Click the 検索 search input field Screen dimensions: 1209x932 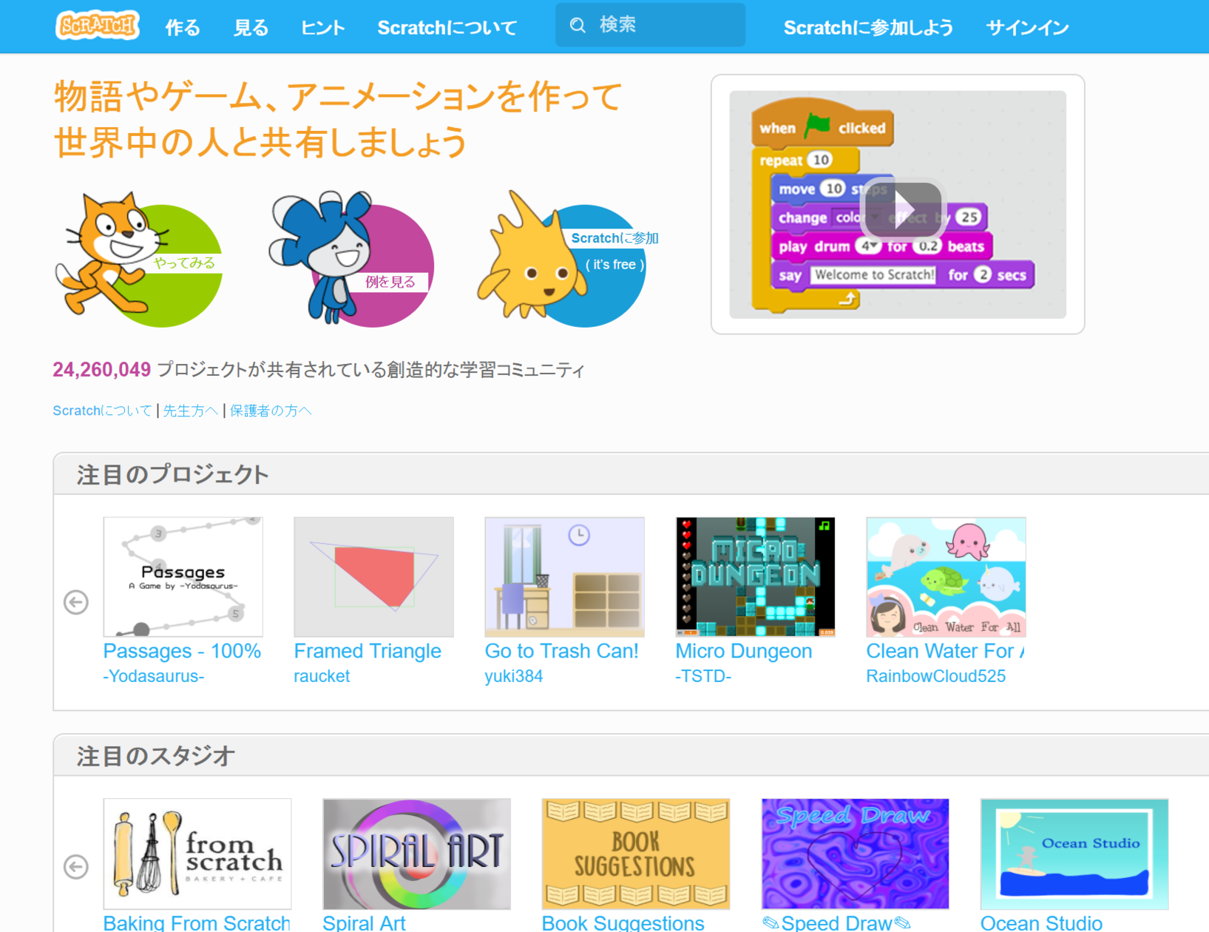[x=650, y=25]
